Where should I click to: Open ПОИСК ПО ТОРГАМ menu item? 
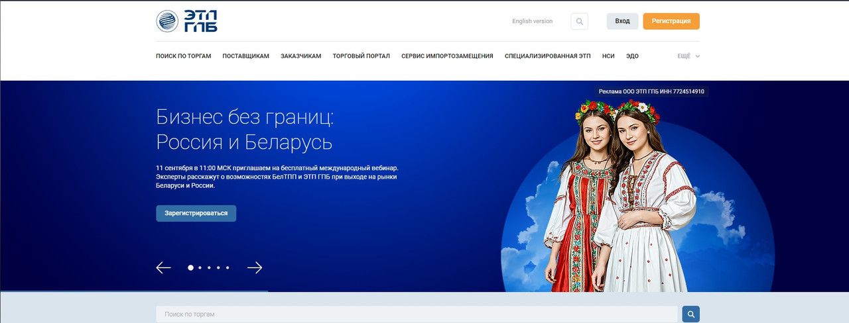(184, 56)
